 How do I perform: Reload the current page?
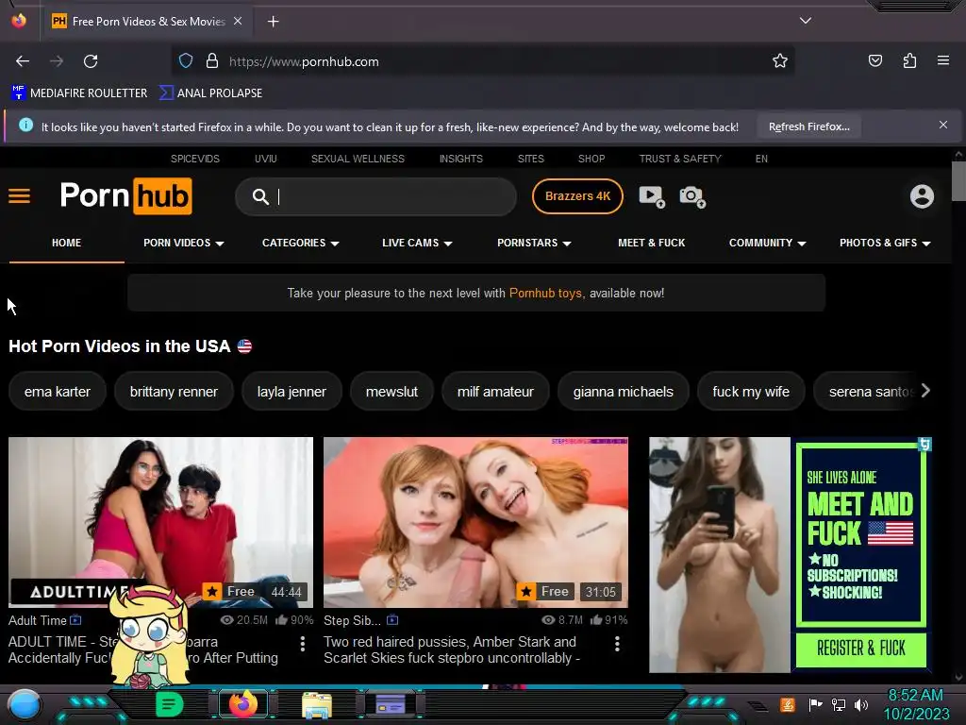pyautogui.click(x=91, y=61)
